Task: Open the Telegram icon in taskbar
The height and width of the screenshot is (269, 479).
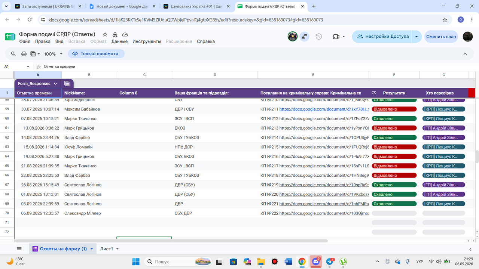Action: click(x=330, y=262)
